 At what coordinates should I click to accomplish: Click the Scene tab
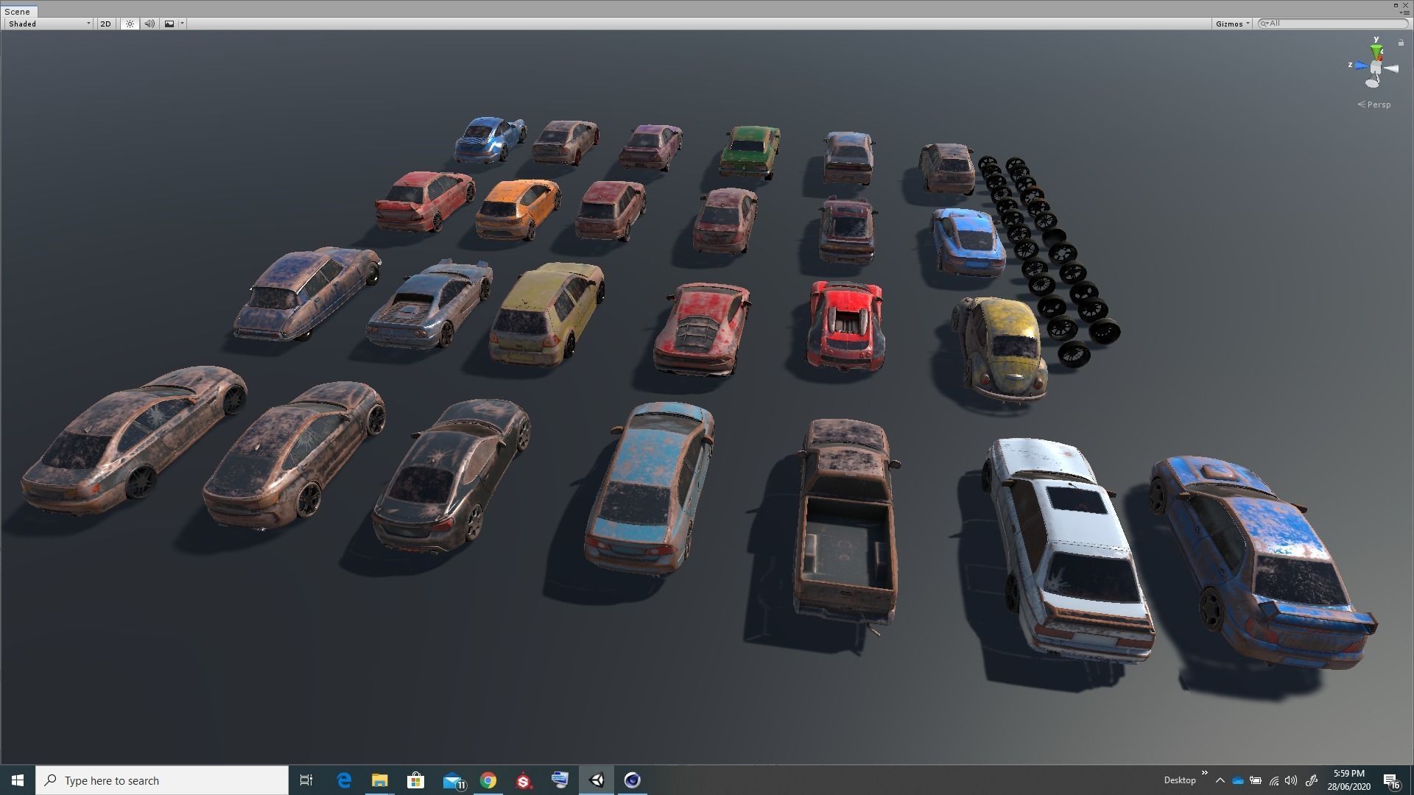coord(18,12)
